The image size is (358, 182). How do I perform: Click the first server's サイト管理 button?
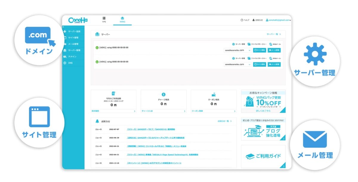(260, 50)
